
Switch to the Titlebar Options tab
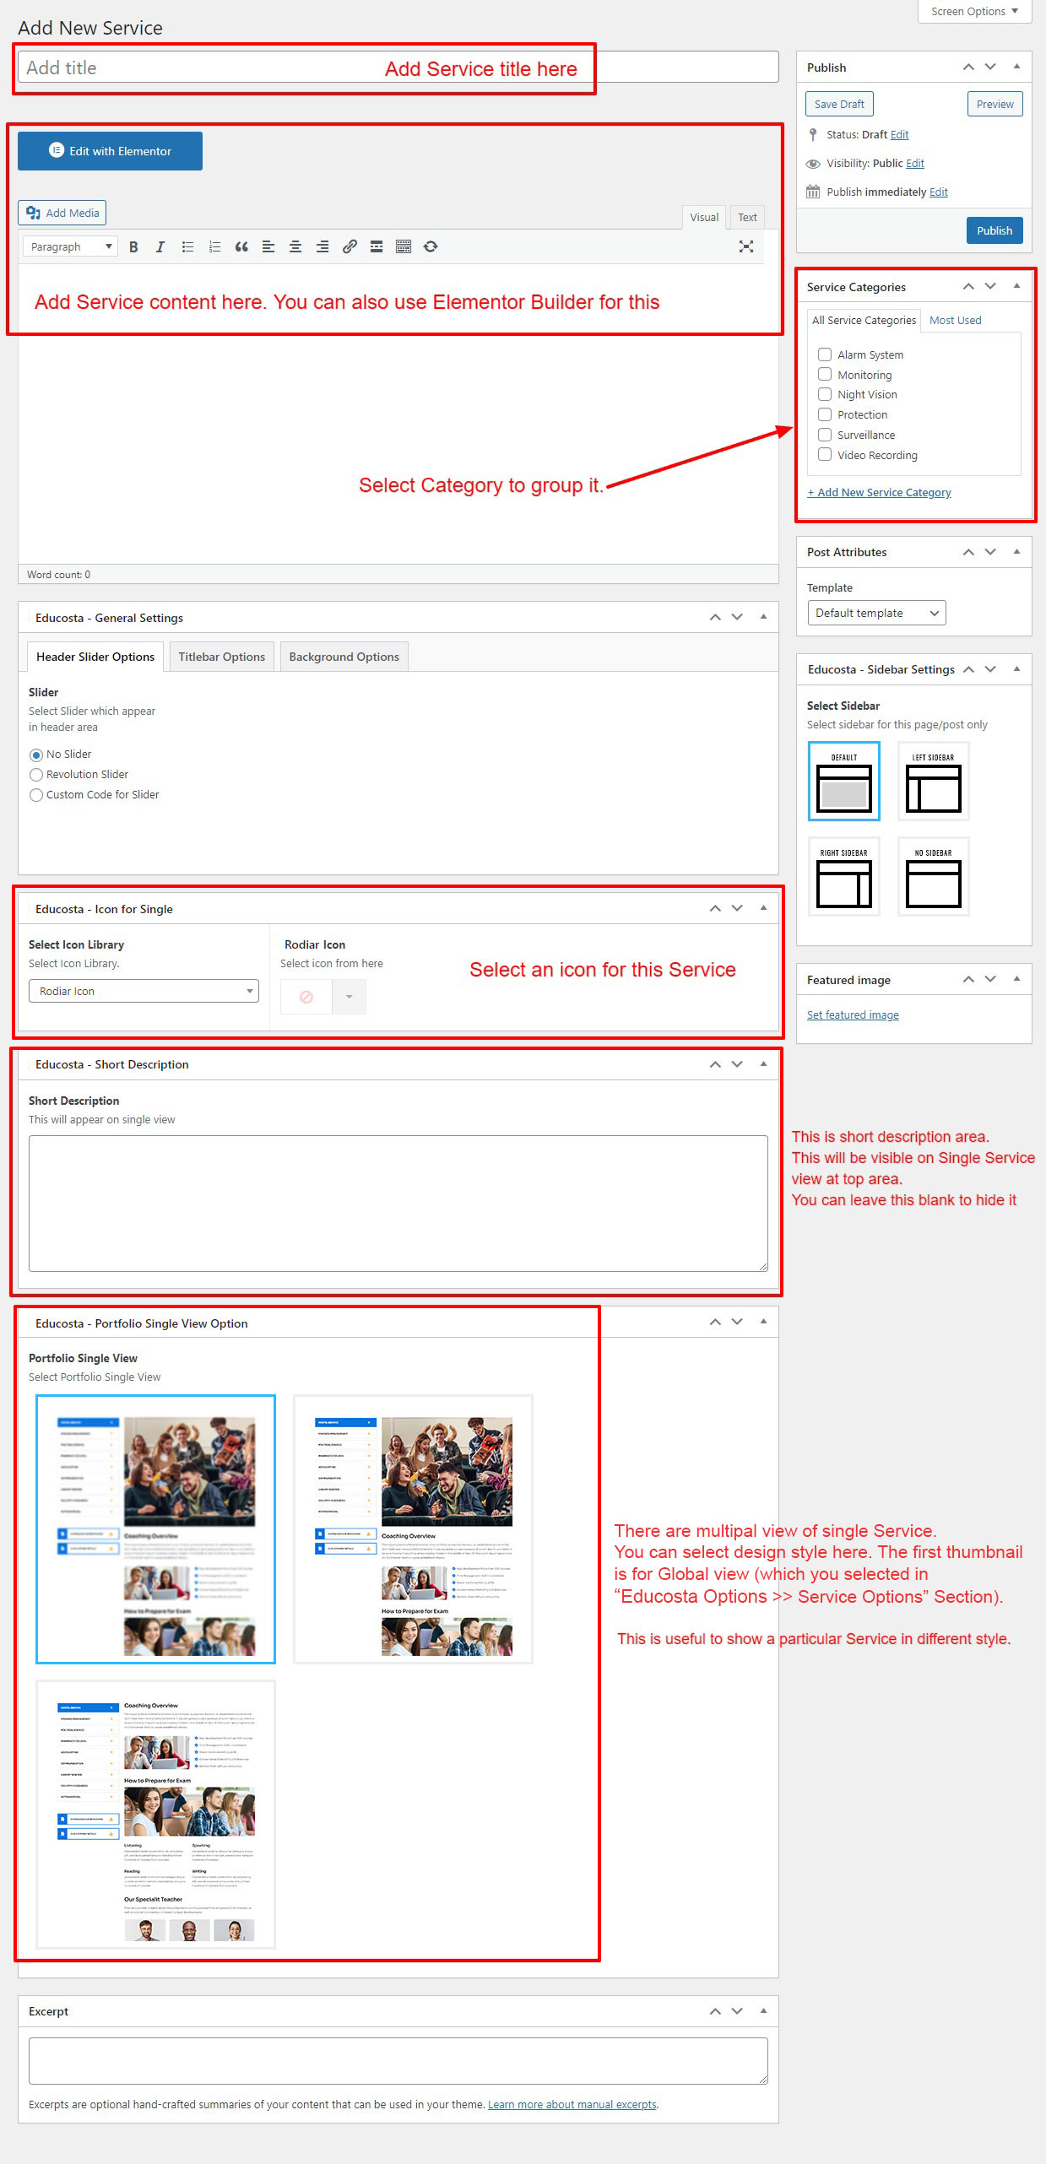(x=221, y=657)
